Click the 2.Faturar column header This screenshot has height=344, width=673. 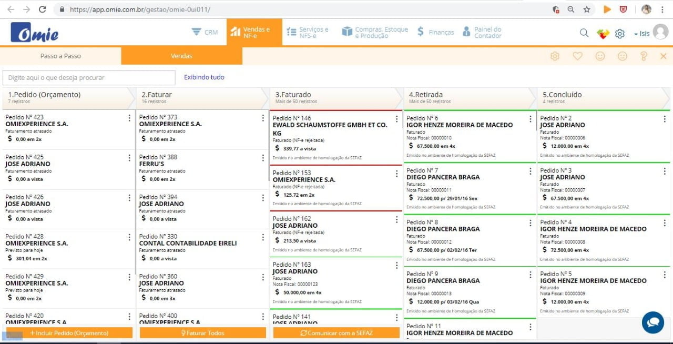[202, 98]
